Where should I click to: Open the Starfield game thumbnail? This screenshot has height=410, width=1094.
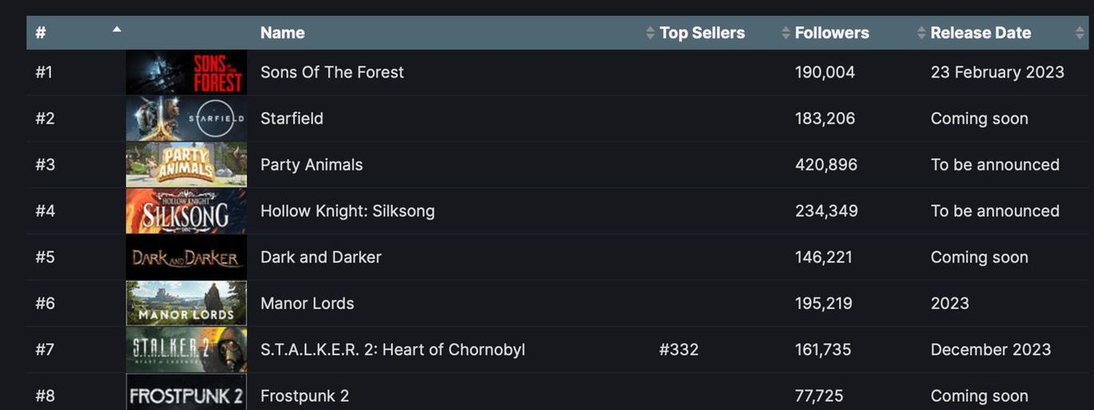tap(186, 118)
